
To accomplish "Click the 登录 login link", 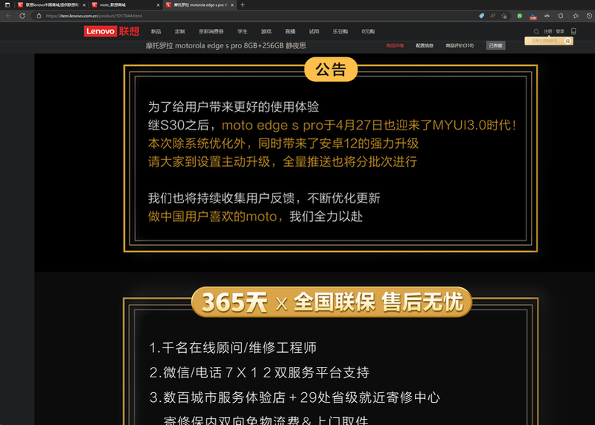I will 560,31.
